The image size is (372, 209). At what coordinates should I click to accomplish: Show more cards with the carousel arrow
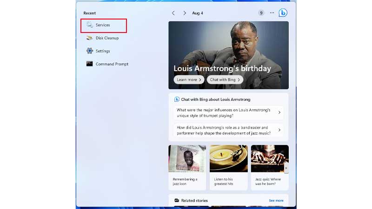pos(286,168)
